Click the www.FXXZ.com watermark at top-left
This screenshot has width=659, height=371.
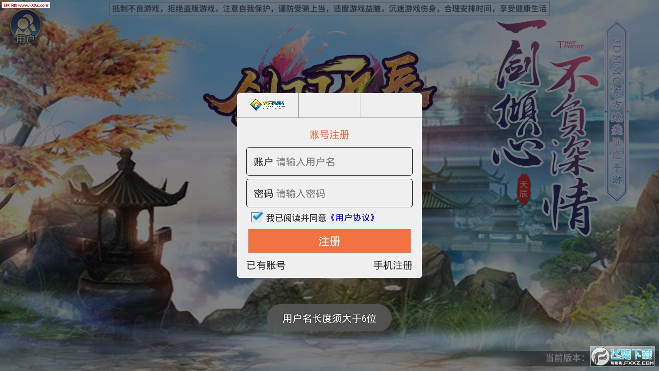click(x=25, y=5)
